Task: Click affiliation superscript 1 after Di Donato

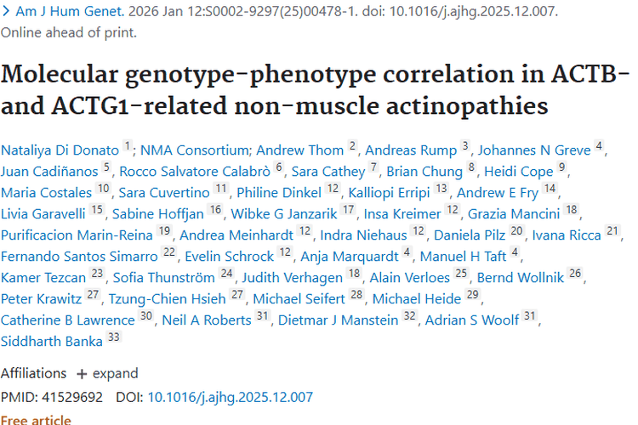Action: [128, 147]
